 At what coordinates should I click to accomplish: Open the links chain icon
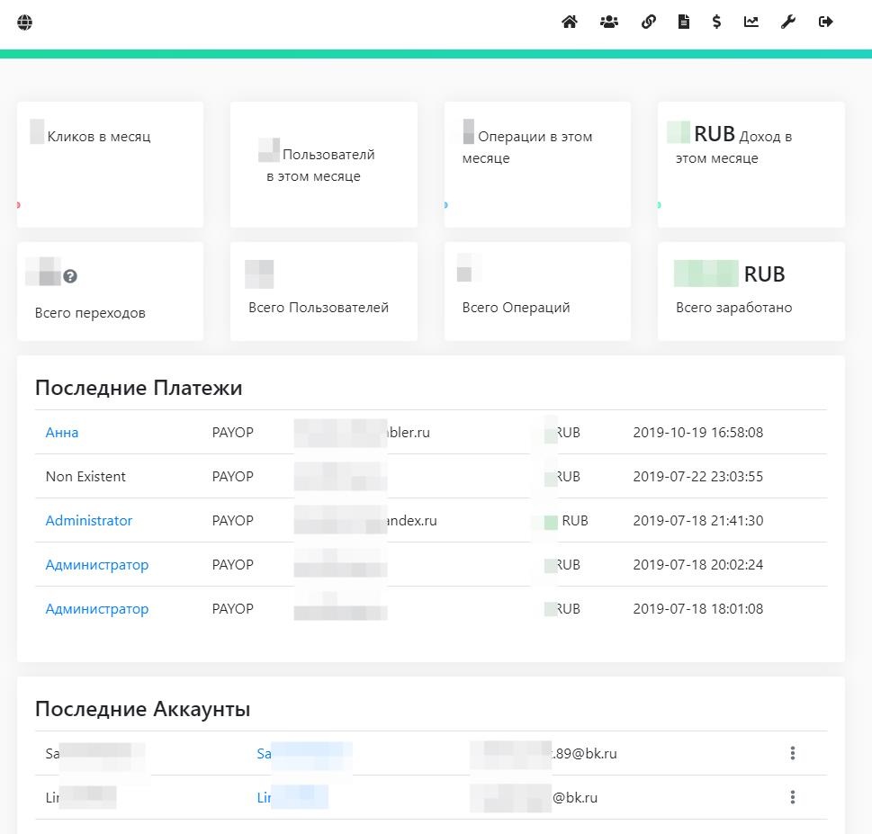(649, 22)
